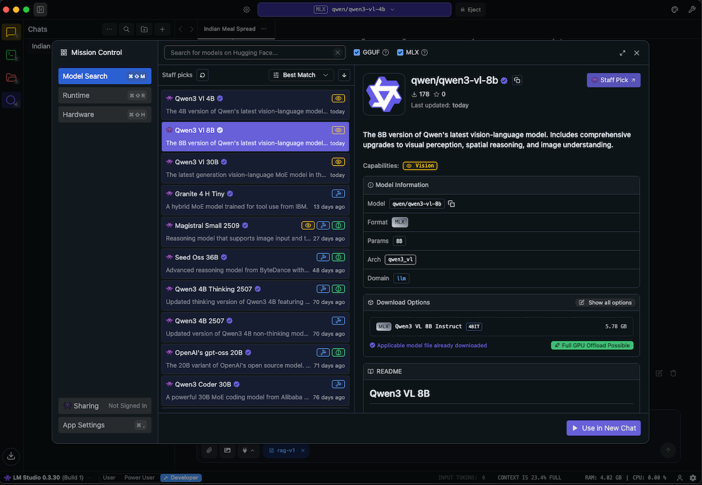The image size is (702, 485).
Task: Copy the qwen/qwen3-vl-8b model name
Action: (x=517, y=80)
